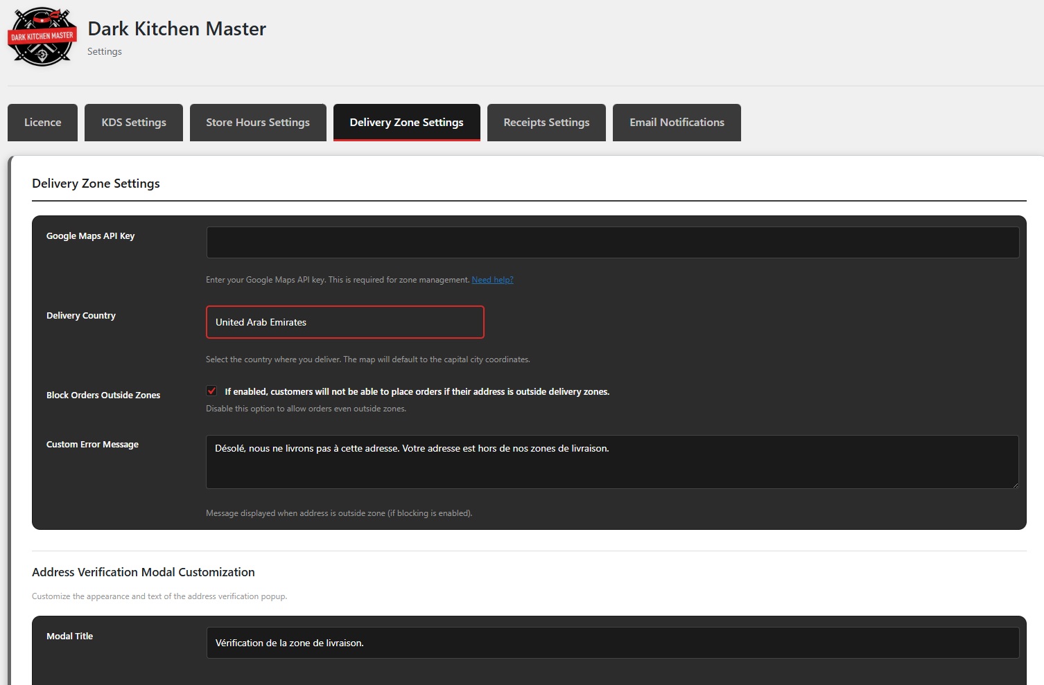Click the Delivery Zone Settings section heading

pos(96,184)
